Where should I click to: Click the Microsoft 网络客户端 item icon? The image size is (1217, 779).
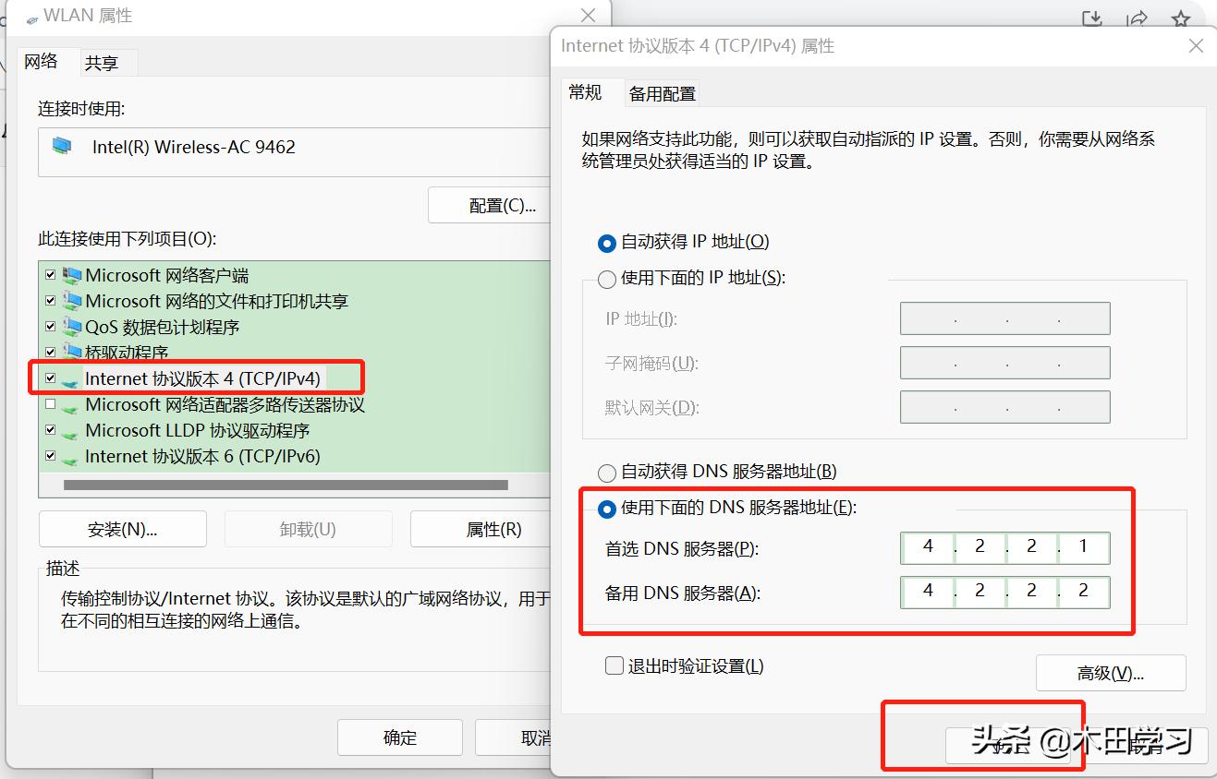[x=73, y=274]
